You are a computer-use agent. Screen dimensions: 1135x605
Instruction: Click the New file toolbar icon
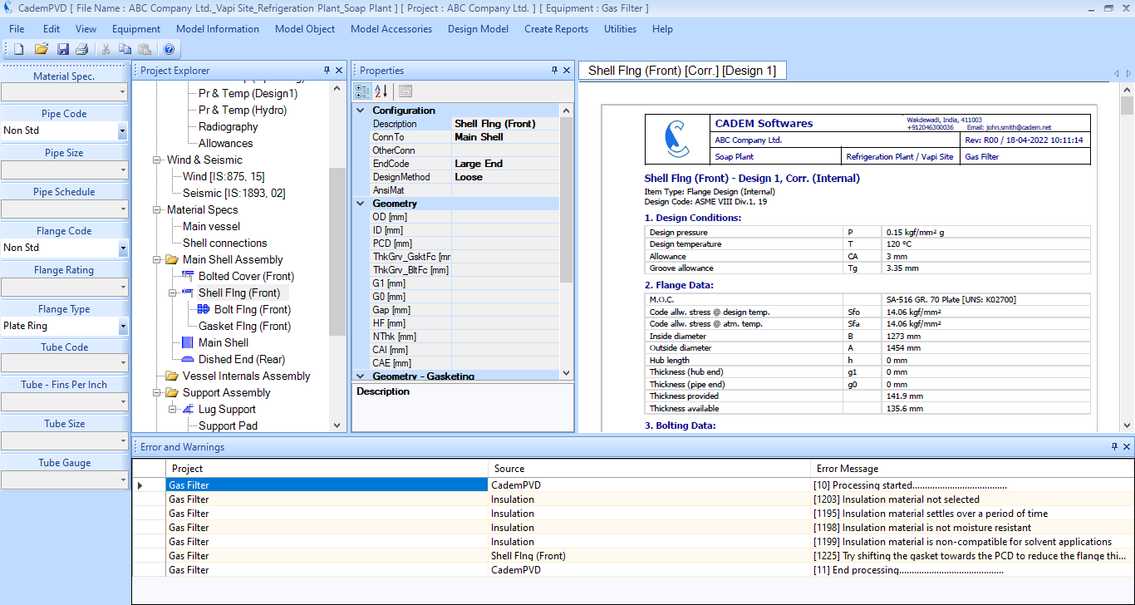[x=18, y=49]
